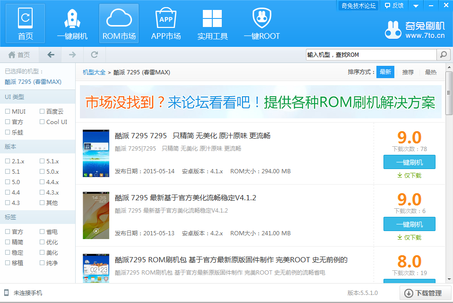Expand the title bar dropdown arrow menu
Image resolution: width=453 pixels, height=303 pixels.
416,6
